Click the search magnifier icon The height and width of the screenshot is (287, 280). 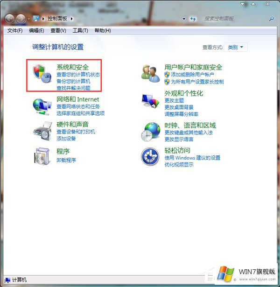coord(272,19)
